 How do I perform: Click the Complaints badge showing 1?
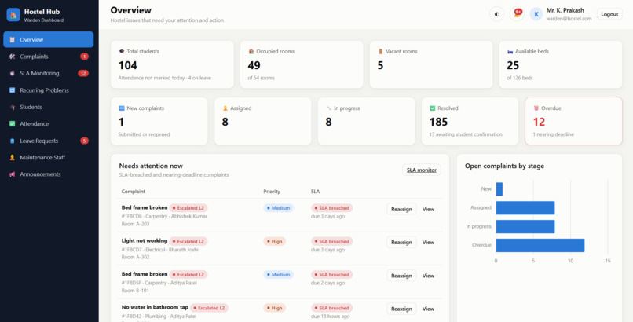click(x=84, y=57)
